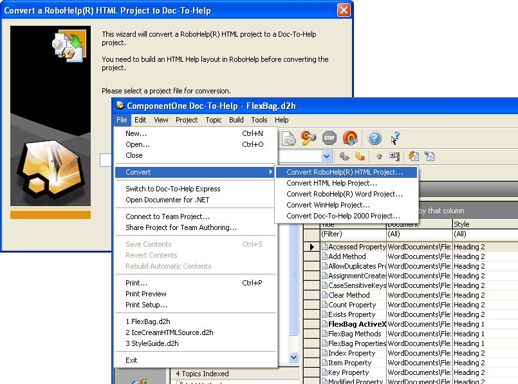Close the Convert RoboHelp wizard dialog

[344, 10]
